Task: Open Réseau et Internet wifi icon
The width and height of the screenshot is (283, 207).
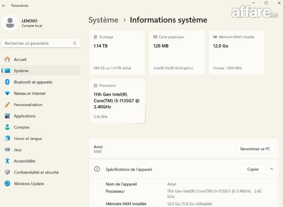Action: click(7, 93)
